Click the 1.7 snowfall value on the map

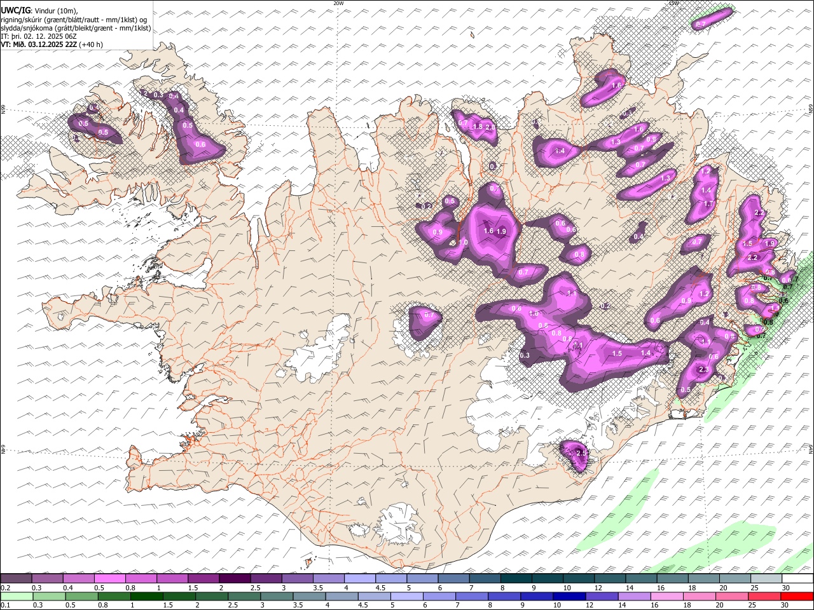click(709, 204)
